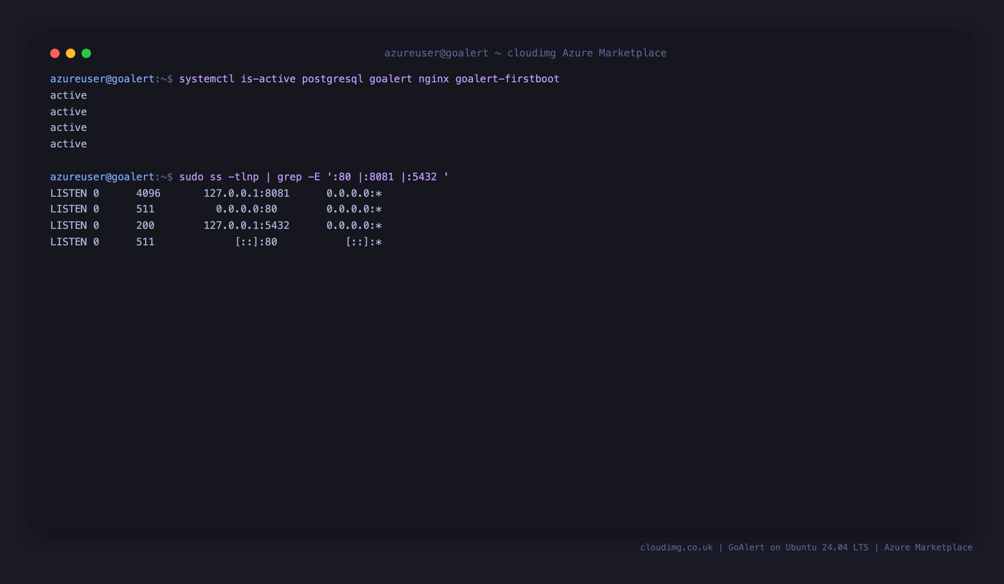This screenshot has height=584, width=1004.
Task: Click the yellow minimize window dot
Action: pos(71,53)
